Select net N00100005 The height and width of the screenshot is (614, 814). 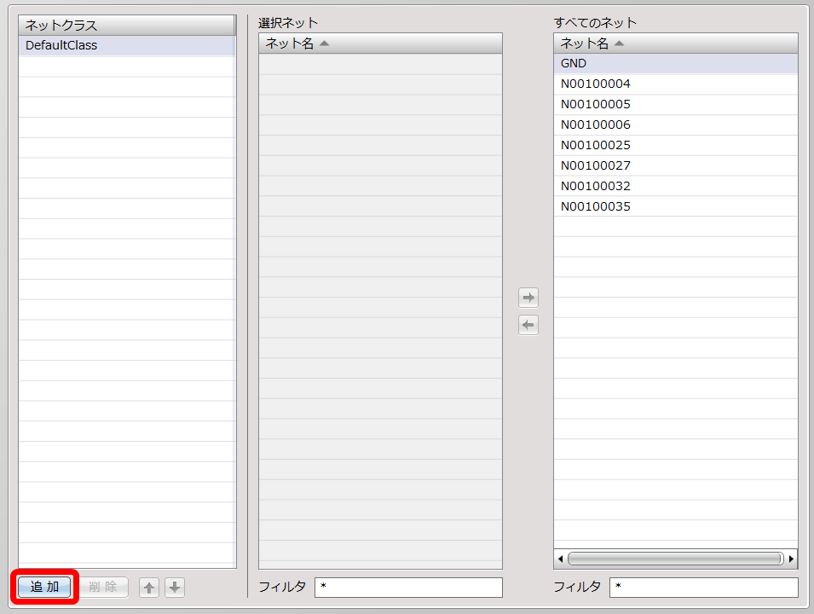click(x=596, y=105)
